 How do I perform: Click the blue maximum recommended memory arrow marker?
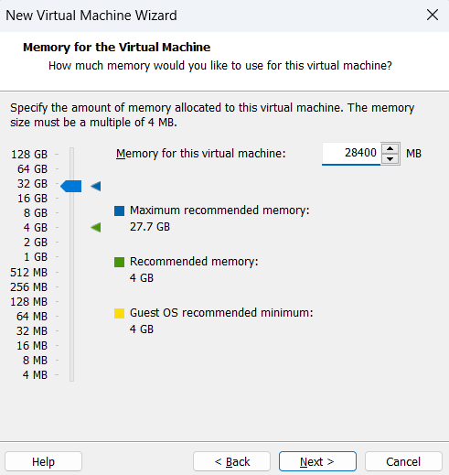pos(96,186)
